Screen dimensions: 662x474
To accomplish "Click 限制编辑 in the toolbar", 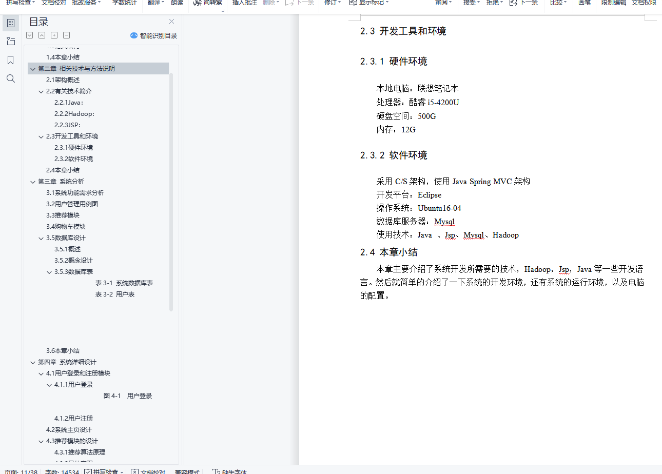I will [614, 3].
